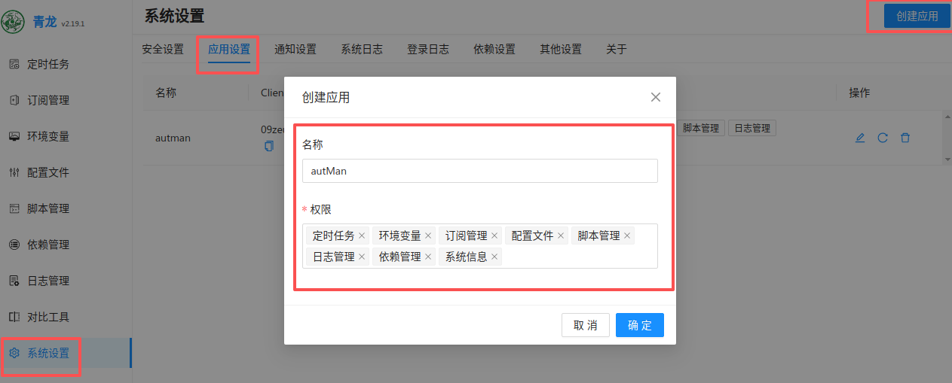Click the 青龙 logo icon
The width and height of the screenshot is (952, 383).
tap(14, 22)
